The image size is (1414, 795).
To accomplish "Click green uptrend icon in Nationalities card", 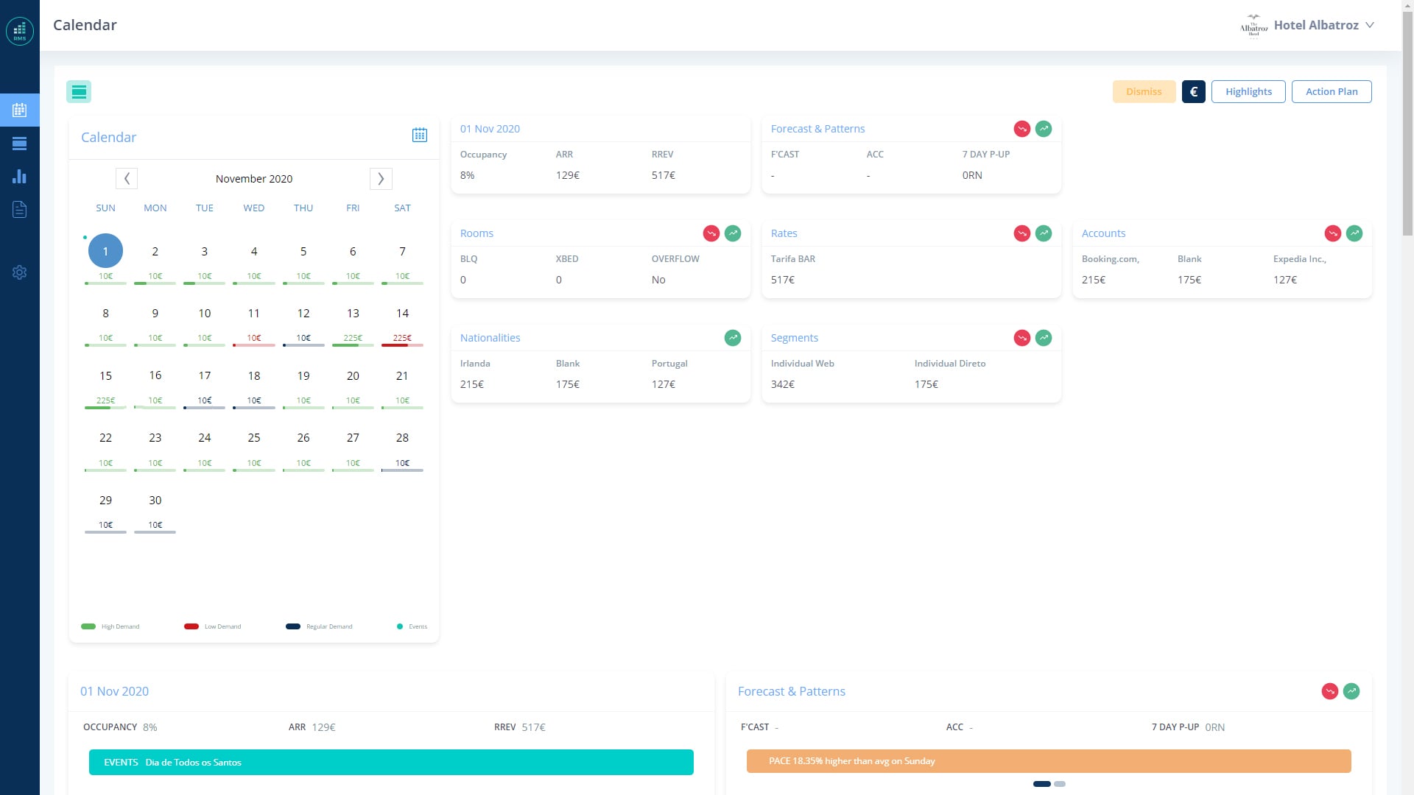I will [732, 338].
